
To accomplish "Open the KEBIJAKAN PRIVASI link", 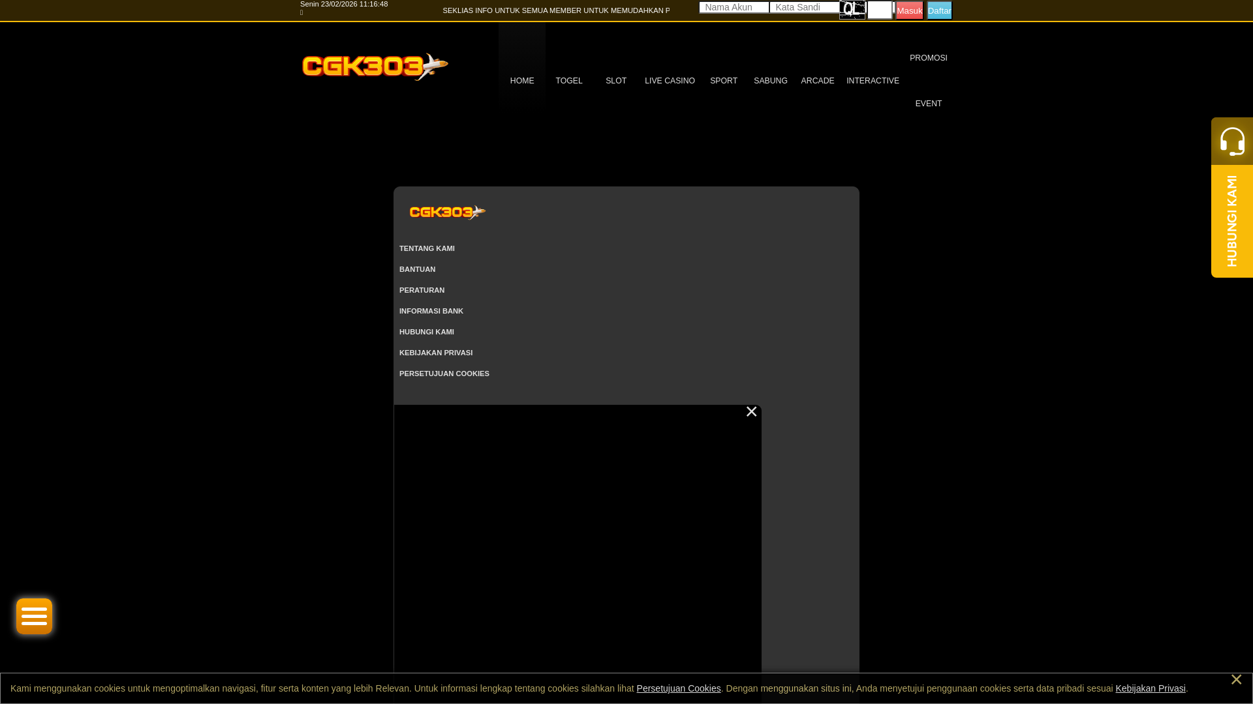I will pyautogui.click(x=436, y=353).
